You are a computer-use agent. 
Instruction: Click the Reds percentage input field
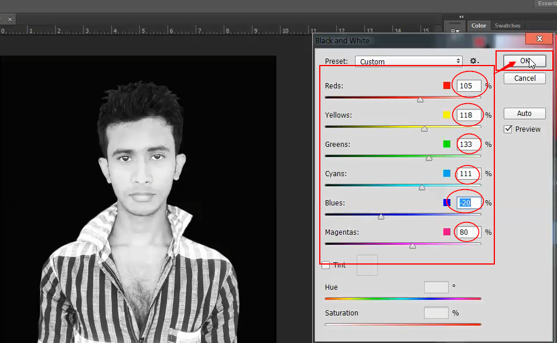pyautogui.click(x=469, y=86)
